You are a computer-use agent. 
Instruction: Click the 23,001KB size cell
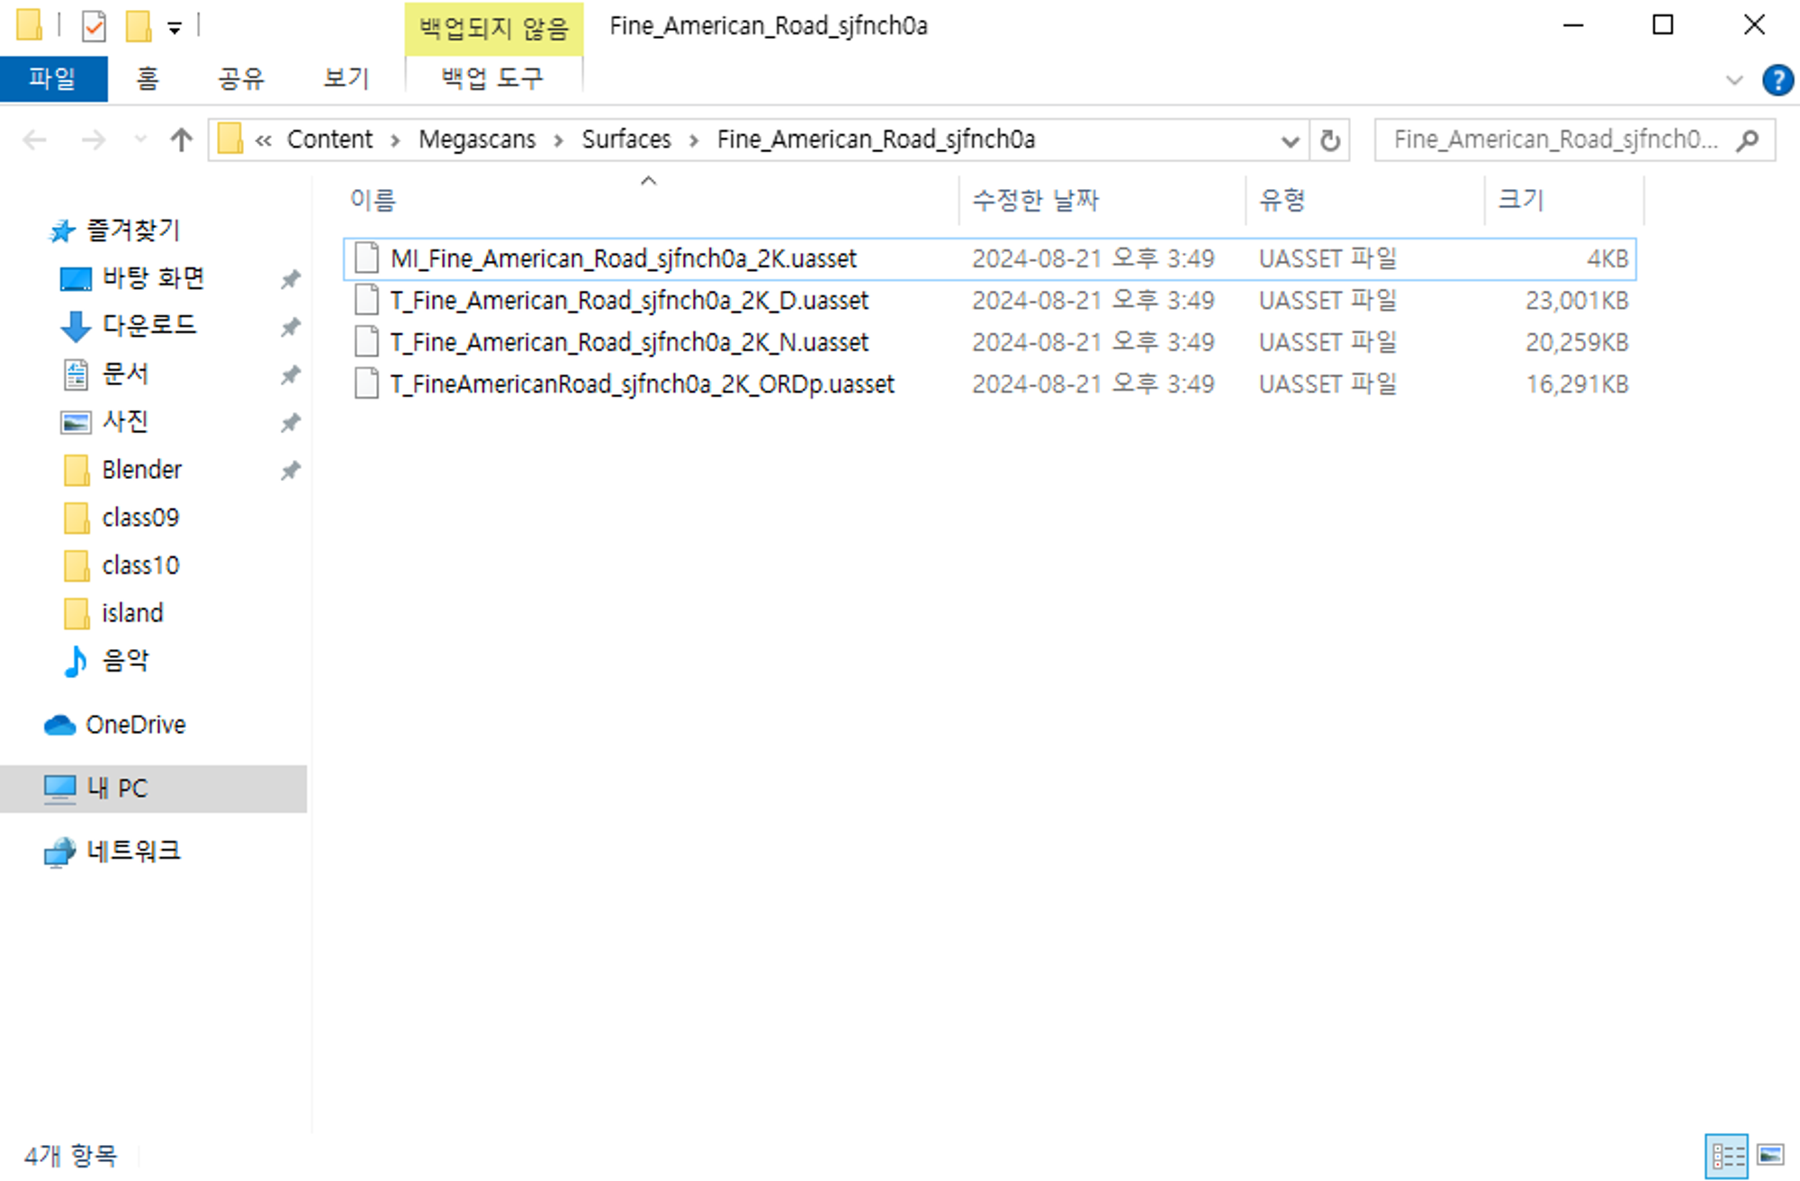(1577, 301)
